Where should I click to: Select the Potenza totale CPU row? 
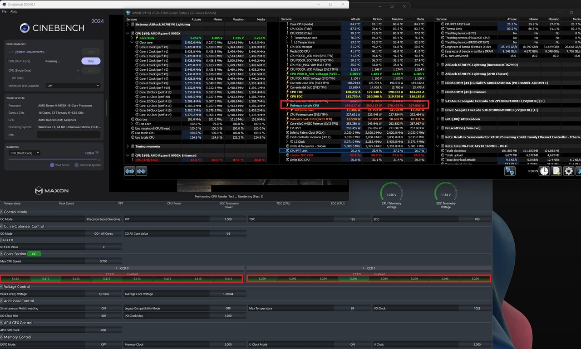353,105
